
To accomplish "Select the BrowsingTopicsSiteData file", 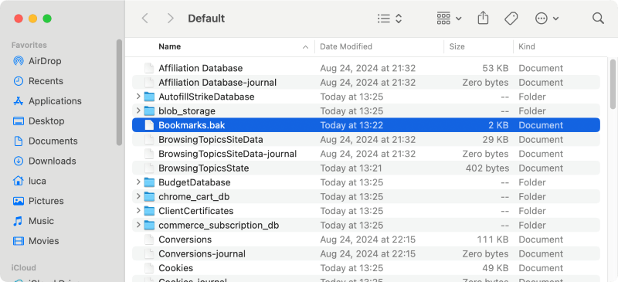I will click(x=365, y=140).
